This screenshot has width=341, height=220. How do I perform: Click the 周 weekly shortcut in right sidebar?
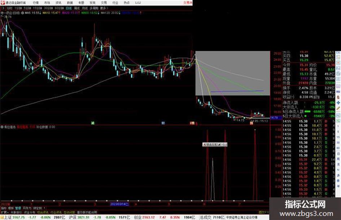pos(338,159)
